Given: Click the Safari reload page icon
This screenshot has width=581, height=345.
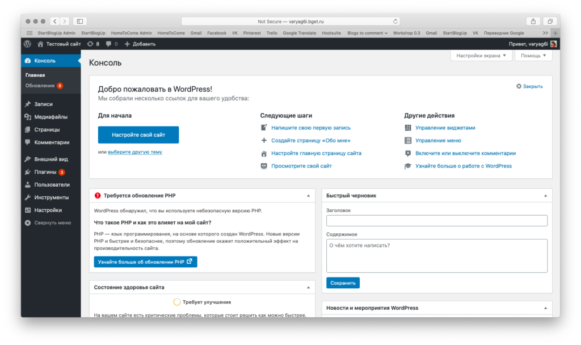Looking at the screenshot, I should point(395,22).
